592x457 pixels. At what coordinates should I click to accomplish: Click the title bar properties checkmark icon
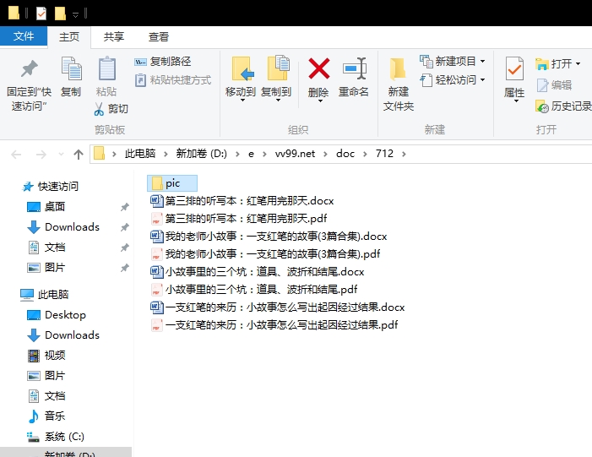(x=41, y=14)
